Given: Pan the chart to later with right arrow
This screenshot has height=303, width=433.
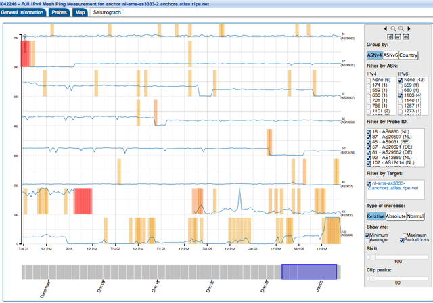Looking at the screenshot, I should point(409,28).
